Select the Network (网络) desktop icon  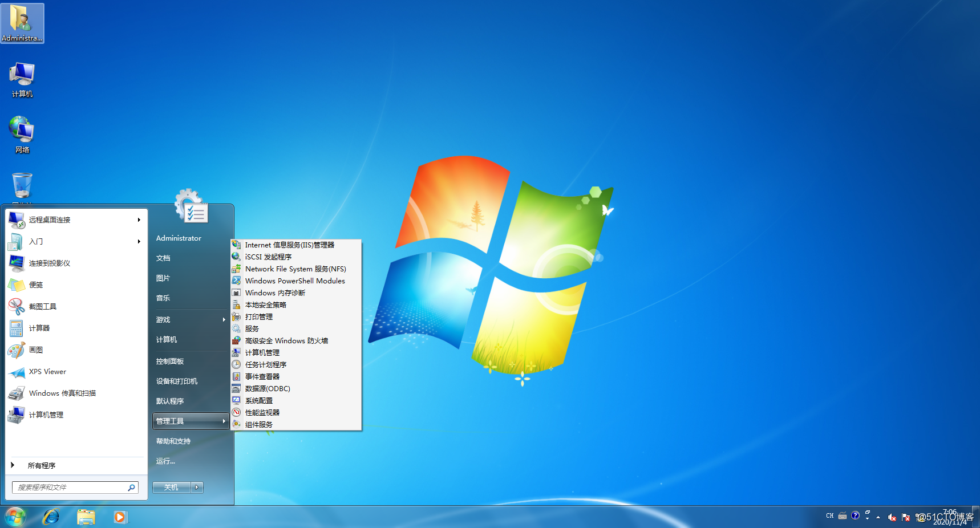[22, 135]
